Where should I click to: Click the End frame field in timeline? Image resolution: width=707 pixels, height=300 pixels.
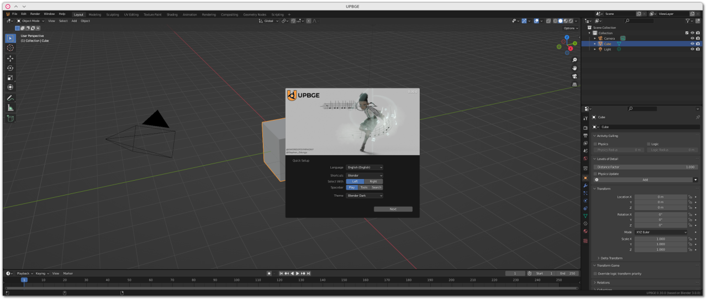[x=567, y=273]
